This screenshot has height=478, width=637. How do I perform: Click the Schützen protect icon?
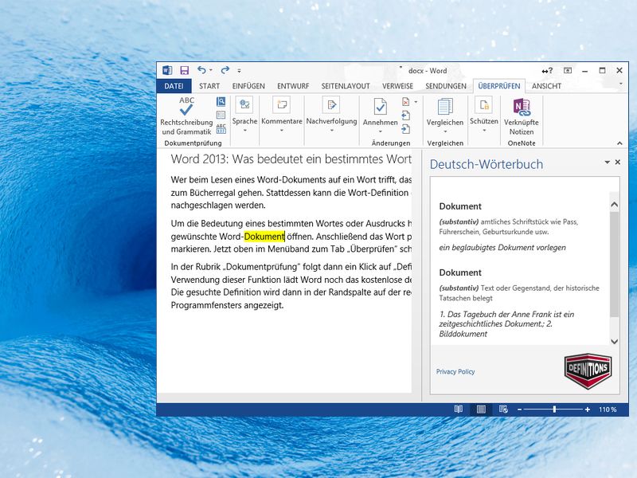point(484,104)
